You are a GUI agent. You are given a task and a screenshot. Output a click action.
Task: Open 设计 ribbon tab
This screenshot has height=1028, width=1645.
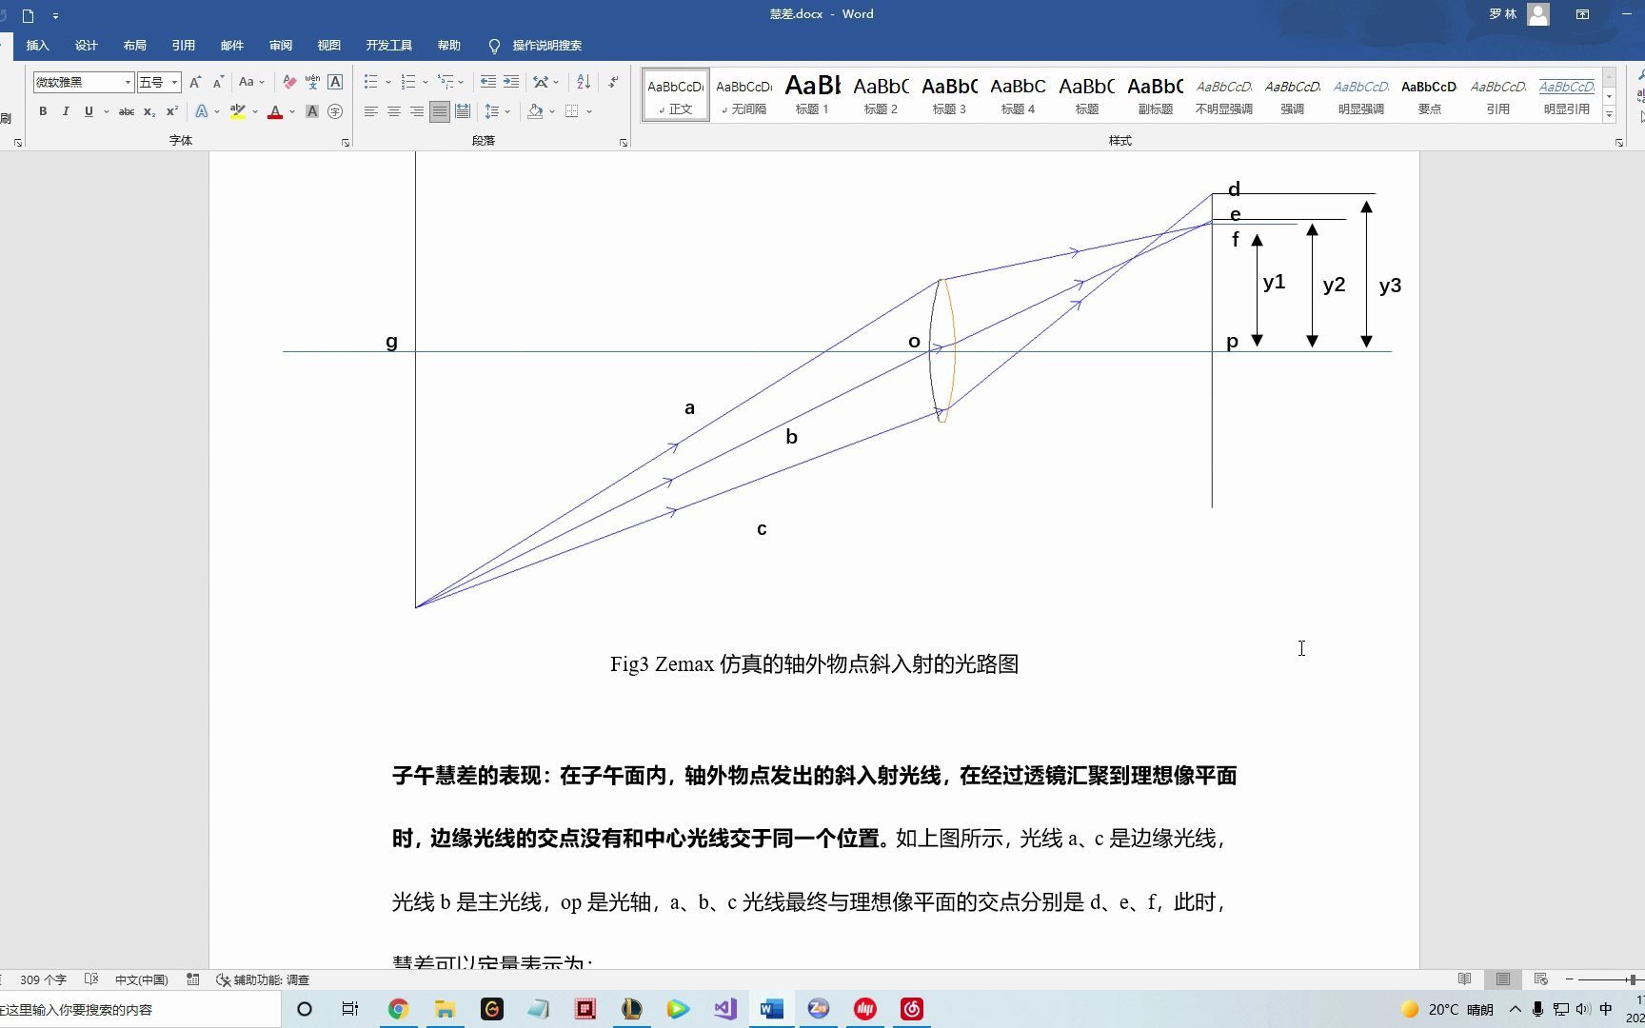click(87, 46)
